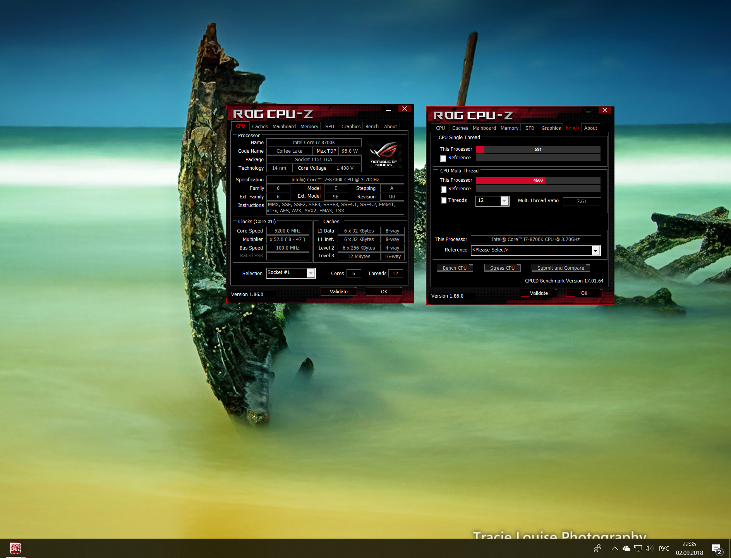The height and width of the screenshot is (558, 731).
Task: Open SPD tab in benchmark window
Action: (530, 128)
